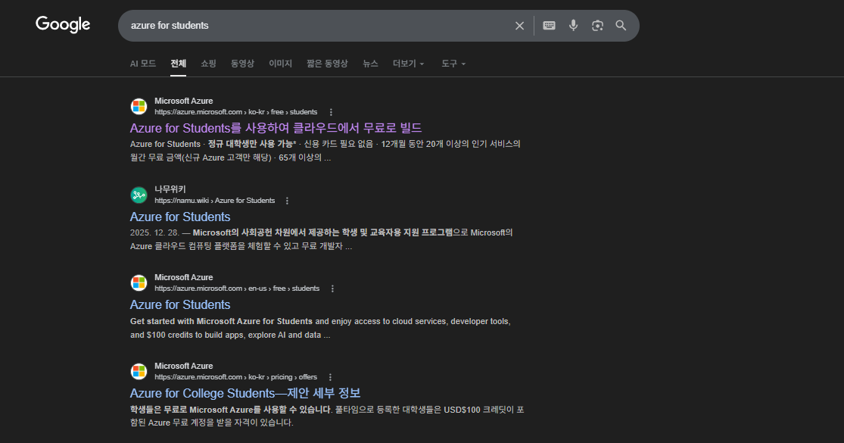Click the ko-kr › pricing › offers URL
The image size is (844, 443).
pos(235,377)
